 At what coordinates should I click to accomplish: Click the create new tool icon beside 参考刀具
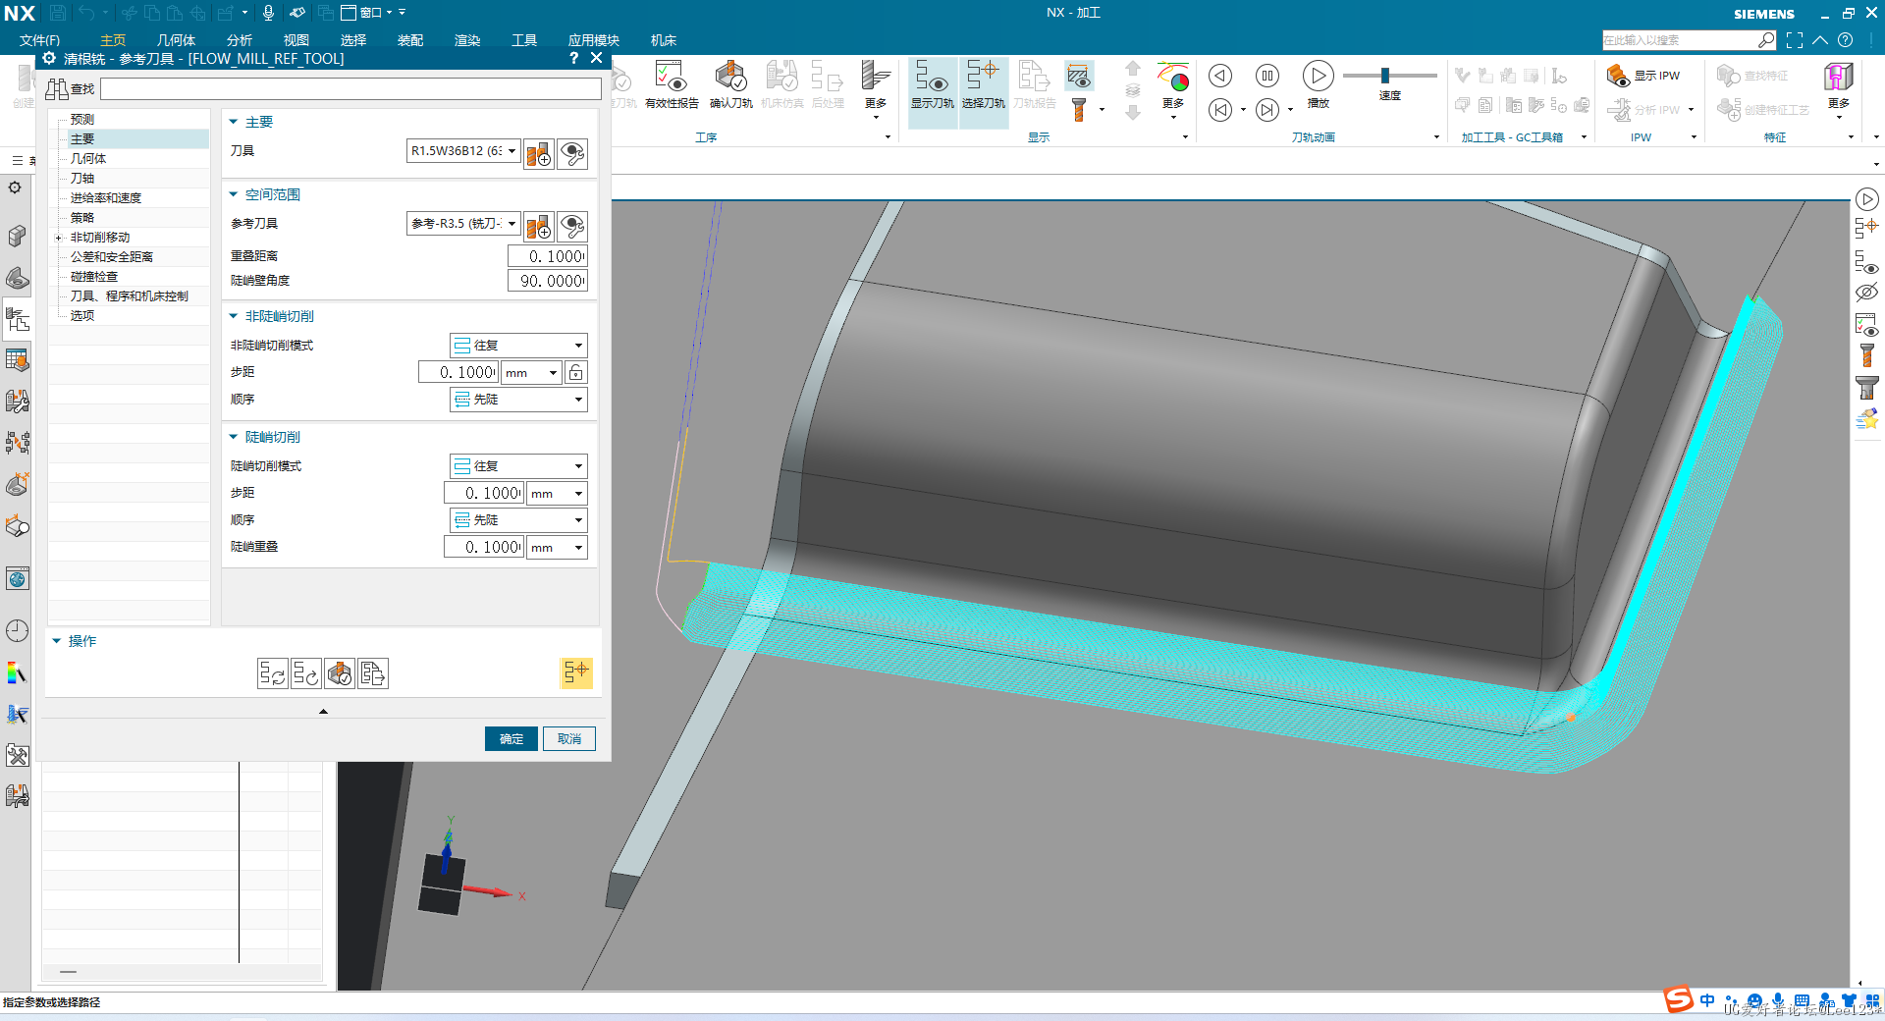click(x=539, y=226)
